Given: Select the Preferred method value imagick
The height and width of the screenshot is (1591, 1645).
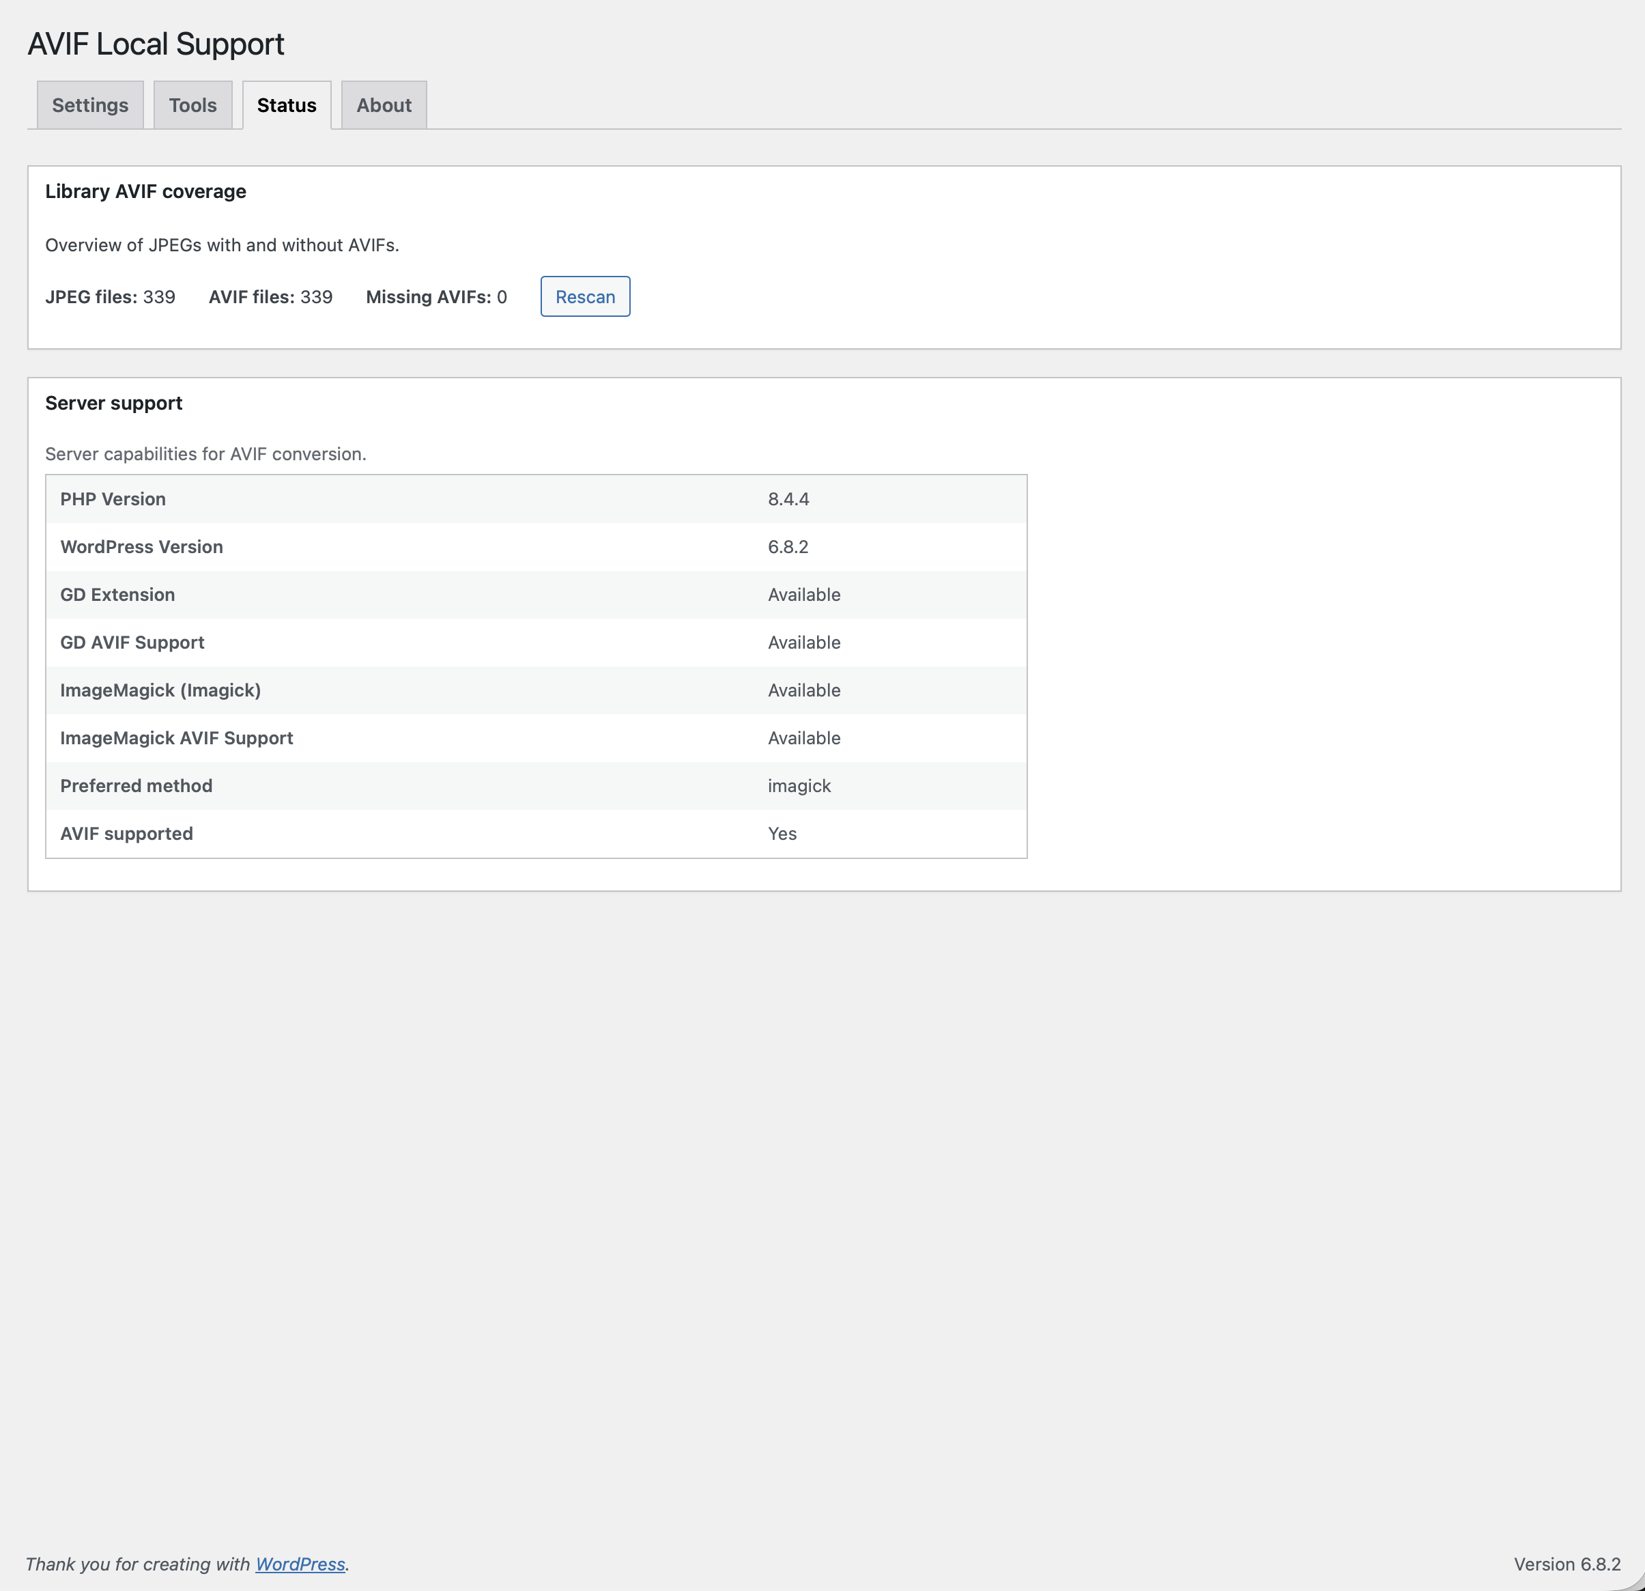Looking at the screenshot, I should (798, 786).
